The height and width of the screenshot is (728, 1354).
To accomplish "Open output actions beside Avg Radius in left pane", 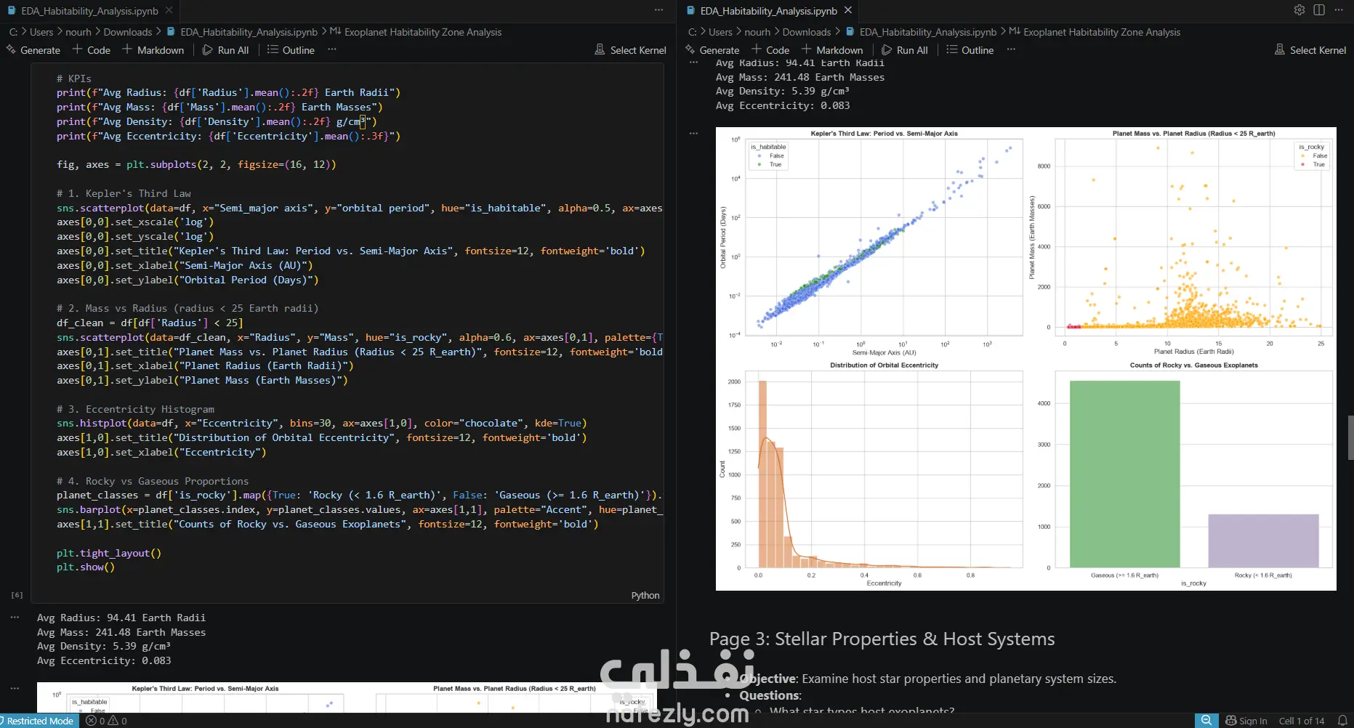I will (15, 617).
